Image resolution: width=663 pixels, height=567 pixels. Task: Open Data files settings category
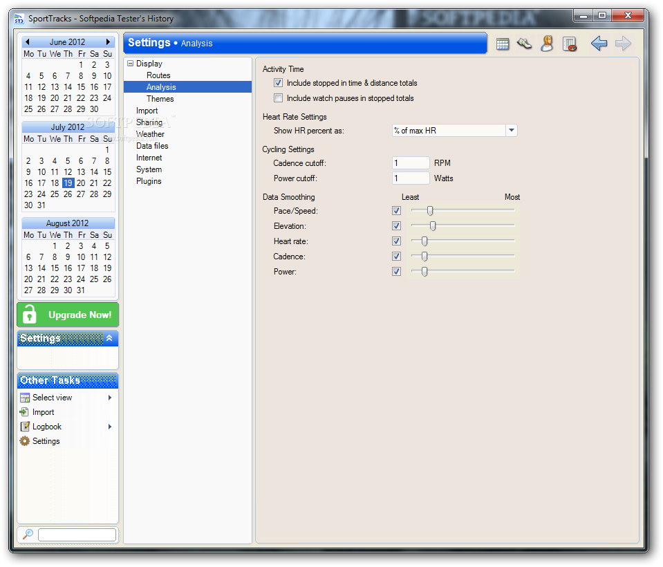click(x=152, y=146)
